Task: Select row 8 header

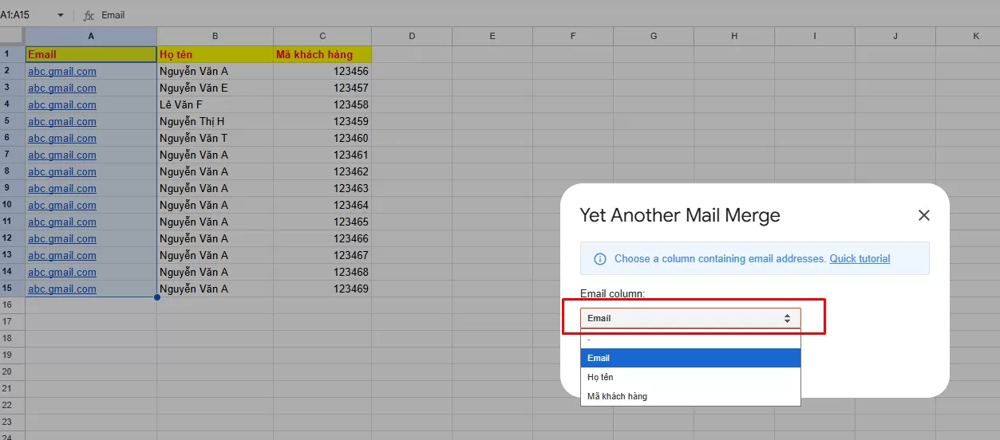Action: 12,171
